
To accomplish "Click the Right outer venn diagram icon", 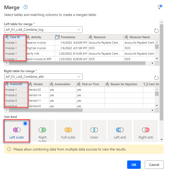I will click(x=42, y=130).
